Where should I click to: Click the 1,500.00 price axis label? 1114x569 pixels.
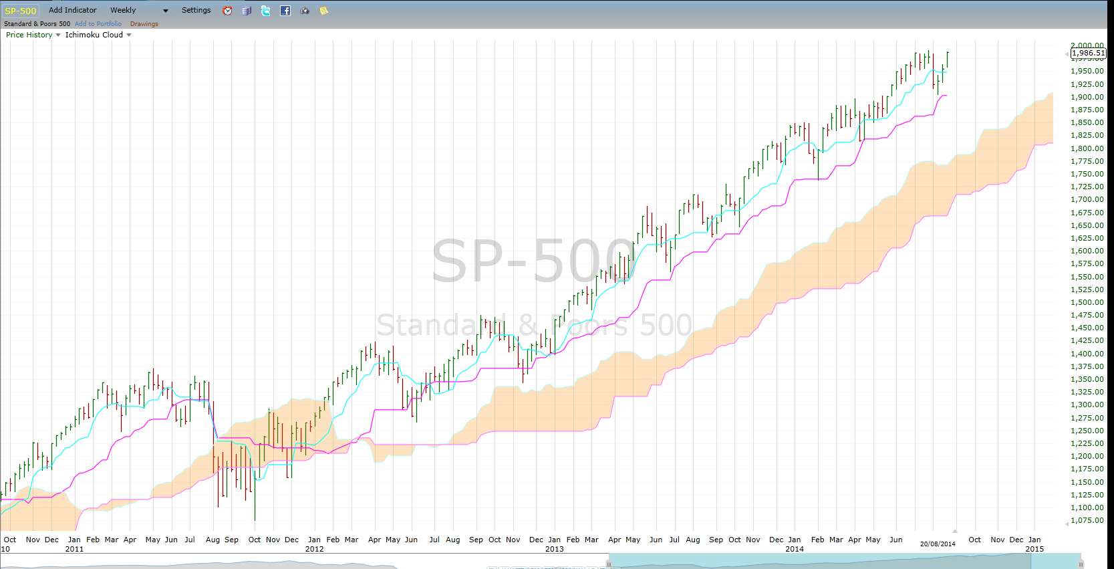tap(1087, 302)
